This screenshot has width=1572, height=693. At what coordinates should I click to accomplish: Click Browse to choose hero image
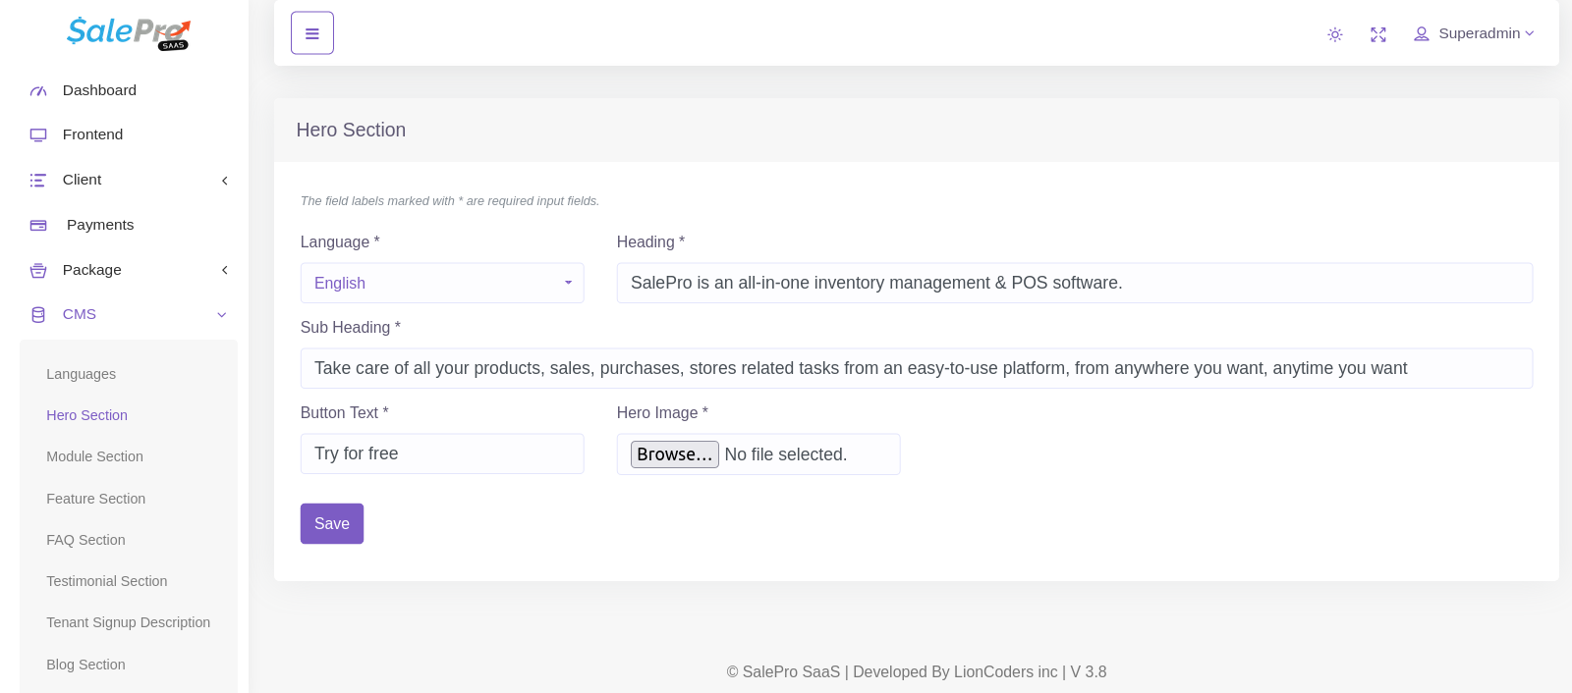click(674, 454)
